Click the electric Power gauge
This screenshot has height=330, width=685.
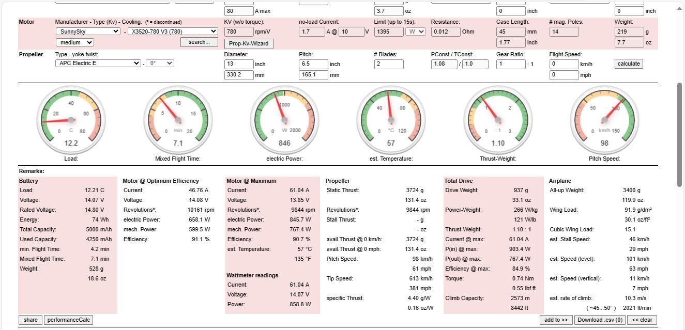tap(284, 120)
